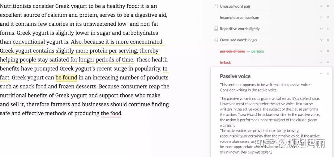
Task: Expand the Repetitive word slightly card
Action: click(321, 29)
